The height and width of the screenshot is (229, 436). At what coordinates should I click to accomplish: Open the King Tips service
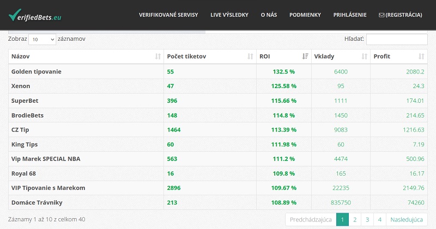[x=24, y=145]
